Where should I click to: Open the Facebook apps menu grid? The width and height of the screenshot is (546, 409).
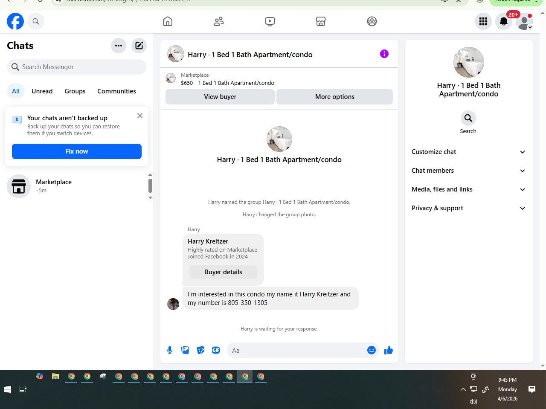click(483, 21)
